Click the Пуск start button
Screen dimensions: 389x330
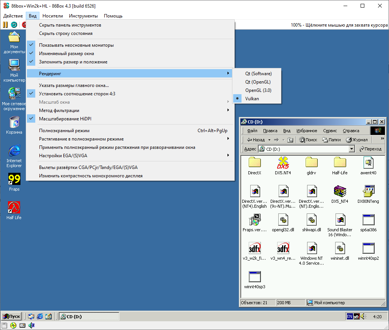[11, 316]
